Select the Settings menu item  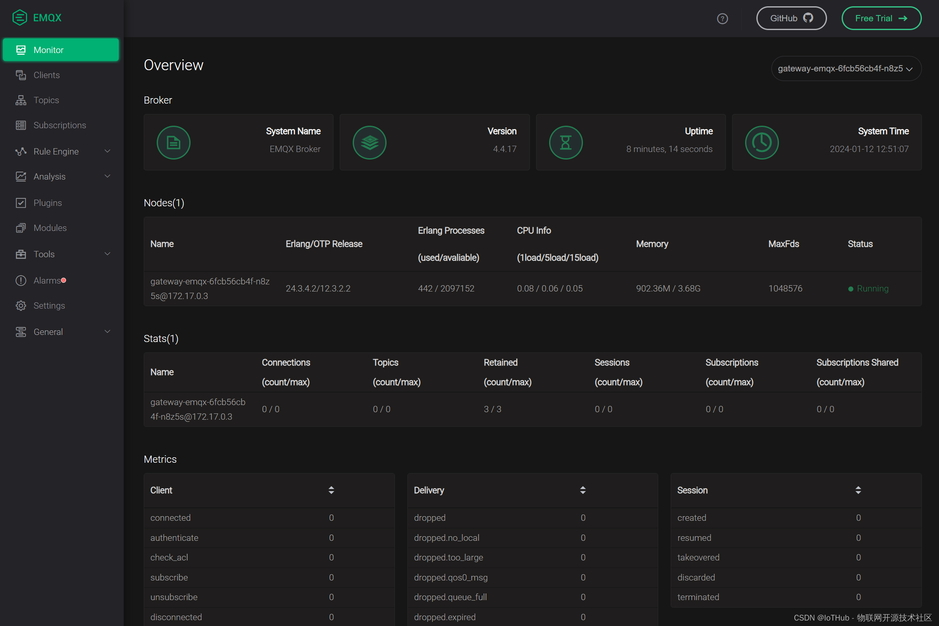[x=49, y=305]
